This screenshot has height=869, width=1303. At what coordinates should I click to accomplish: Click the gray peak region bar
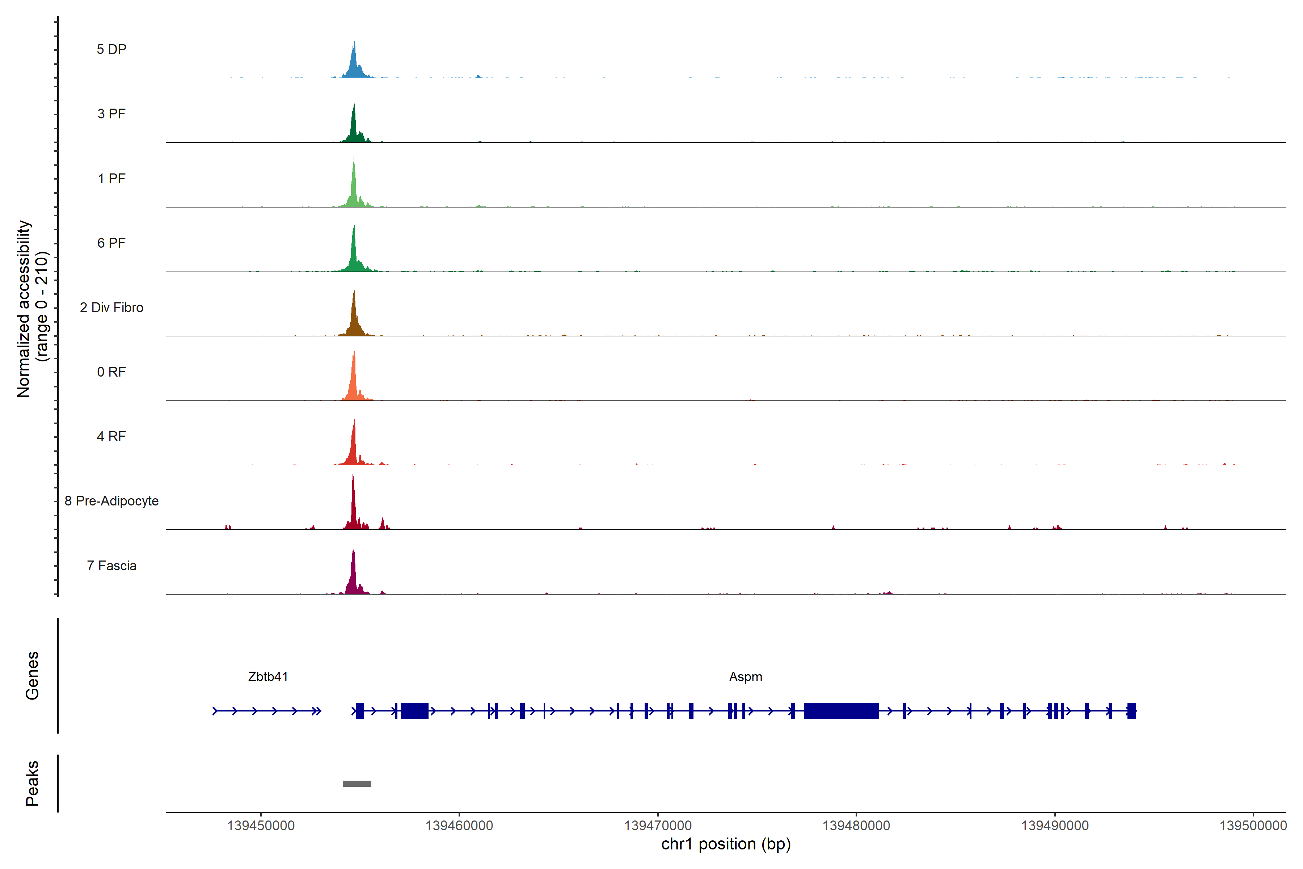pos(357,784)
